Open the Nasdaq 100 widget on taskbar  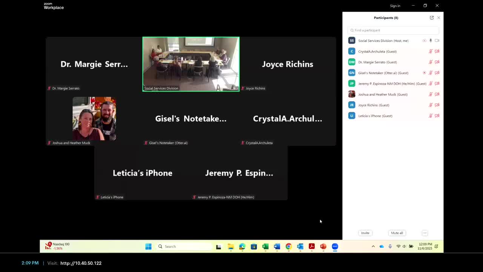pos(57,246)
